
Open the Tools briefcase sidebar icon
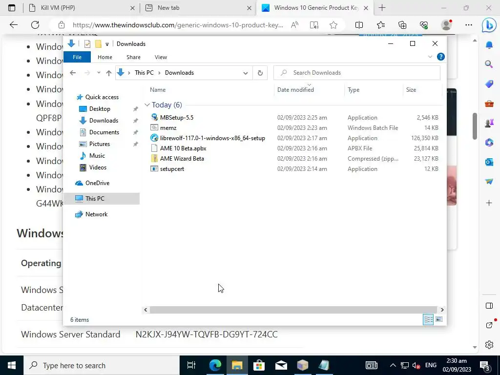489,104
